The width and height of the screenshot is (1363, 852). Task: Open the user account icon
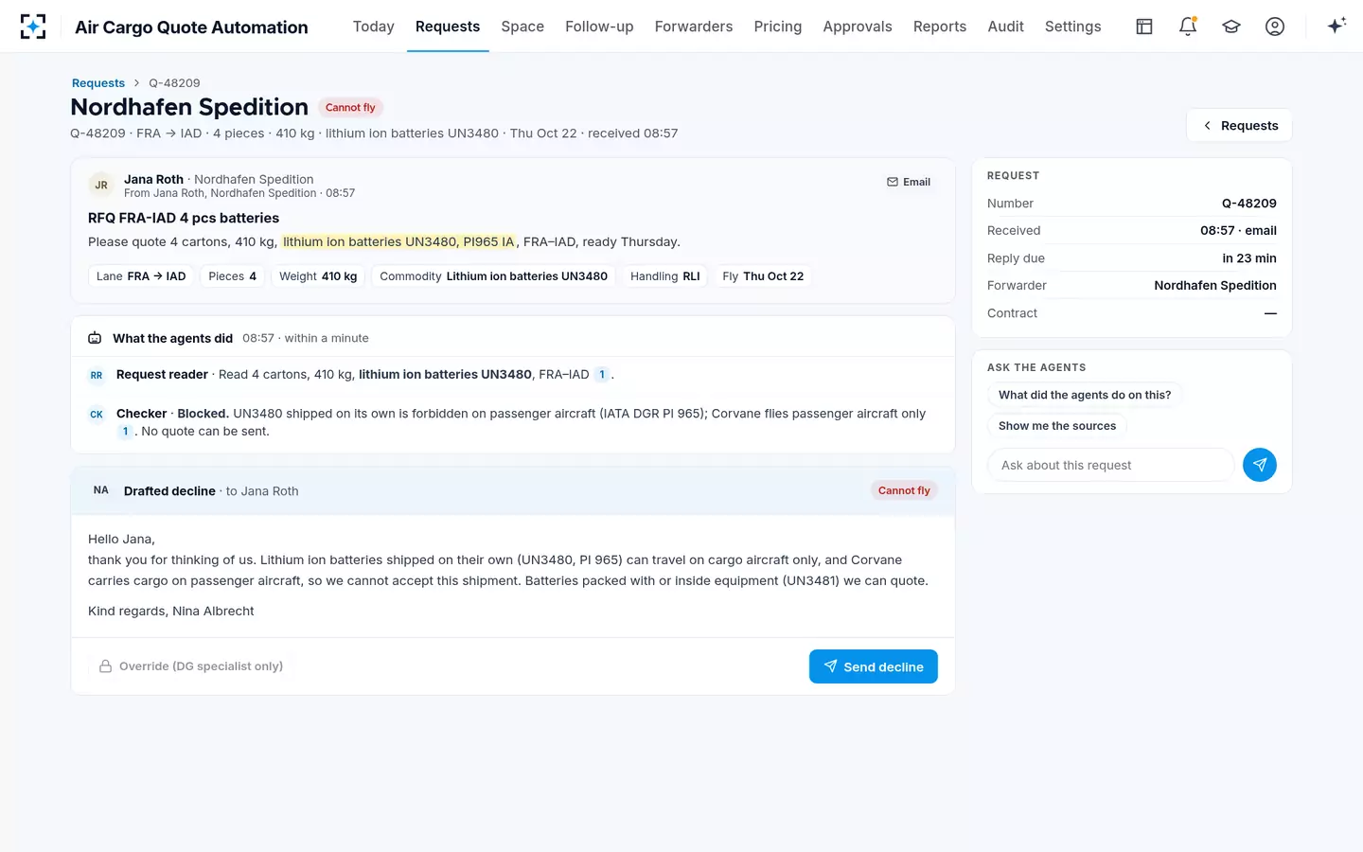[x=1275, y=27]
